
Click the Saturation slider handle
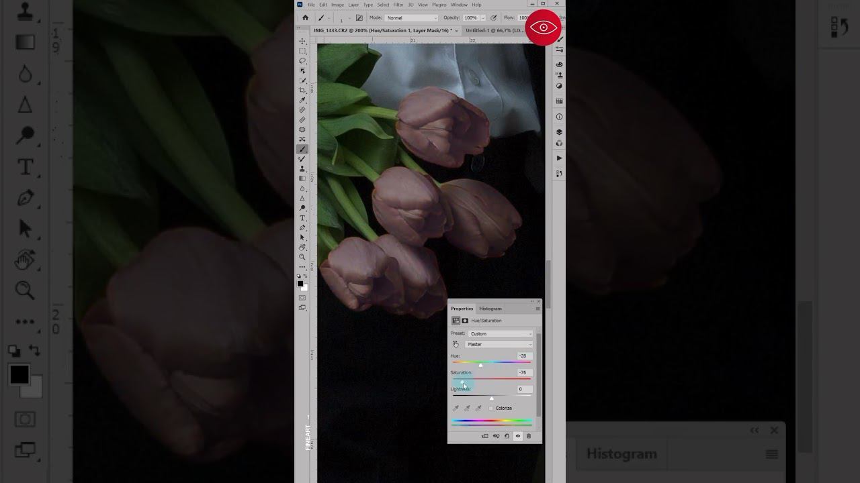pos(462,382)
